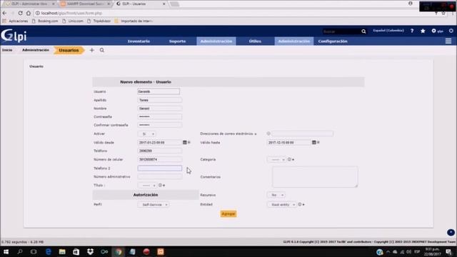Open calendar picker for Válido desde

(x=184, y=142)
